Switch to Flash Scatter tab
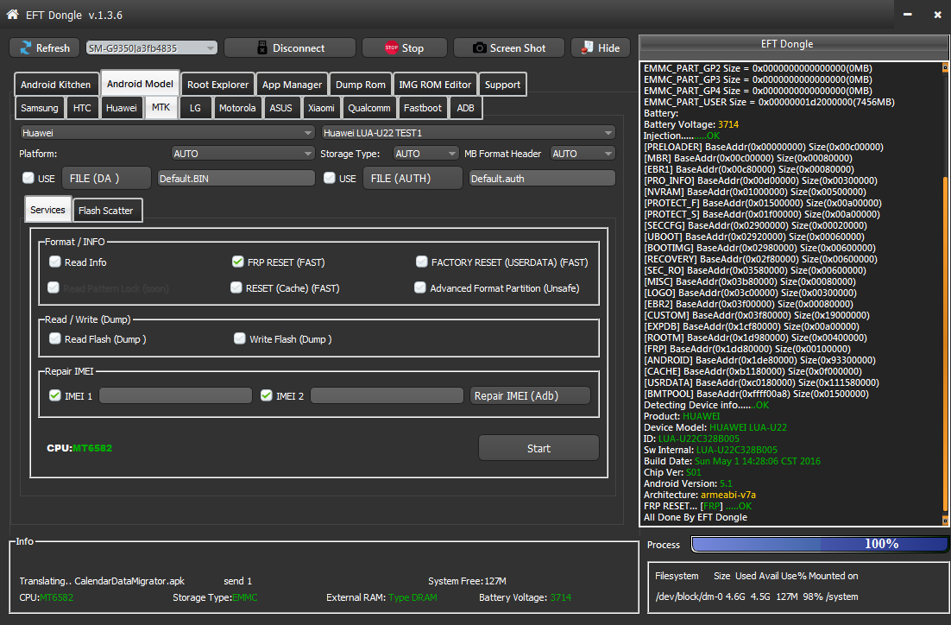Screen dimensions: 951x625 (x=105, y=210)
